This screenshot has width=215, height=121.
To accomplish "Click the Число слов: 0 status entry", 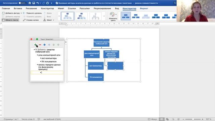I will (28, 119).
